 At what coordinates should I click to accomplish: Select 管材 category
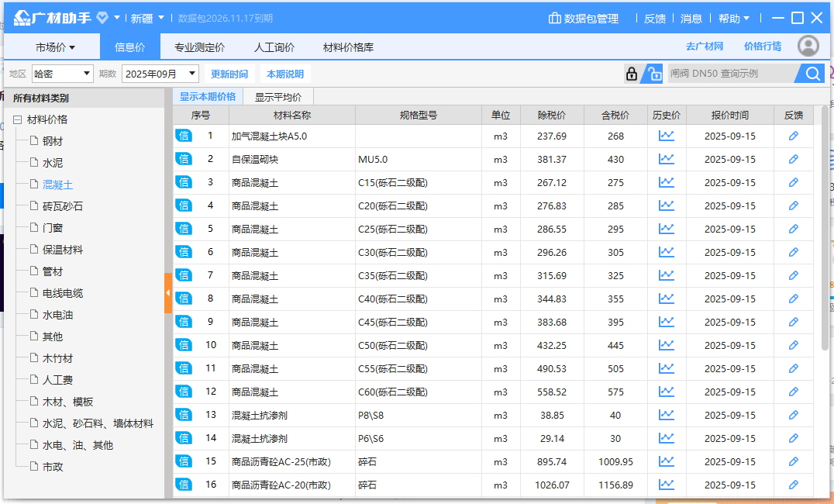tap(53, 271)
